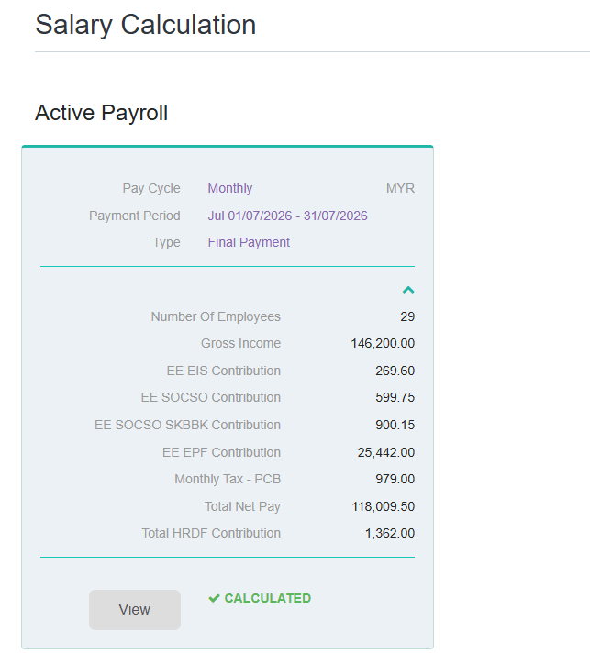Click the MYR currency label
Screen dimensions: 590x665
(x=400, y=188)
